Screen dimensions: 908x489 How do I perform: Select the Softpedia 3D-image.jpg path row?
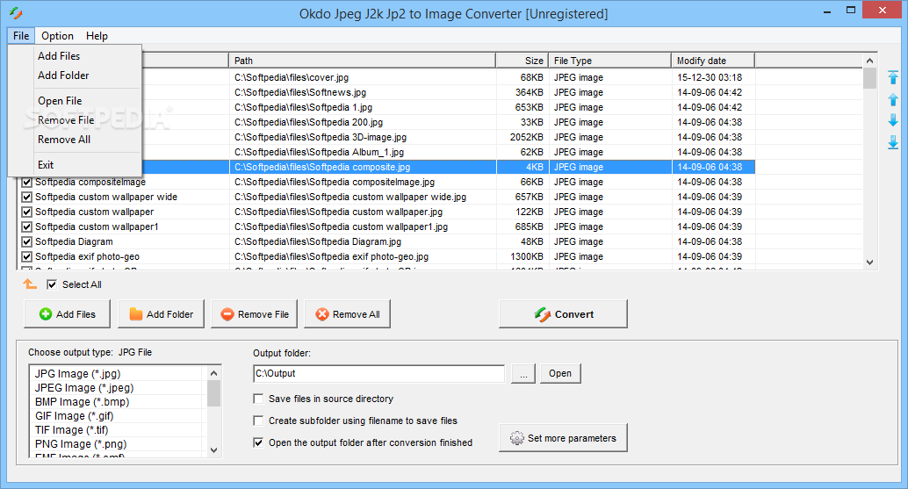321,138
